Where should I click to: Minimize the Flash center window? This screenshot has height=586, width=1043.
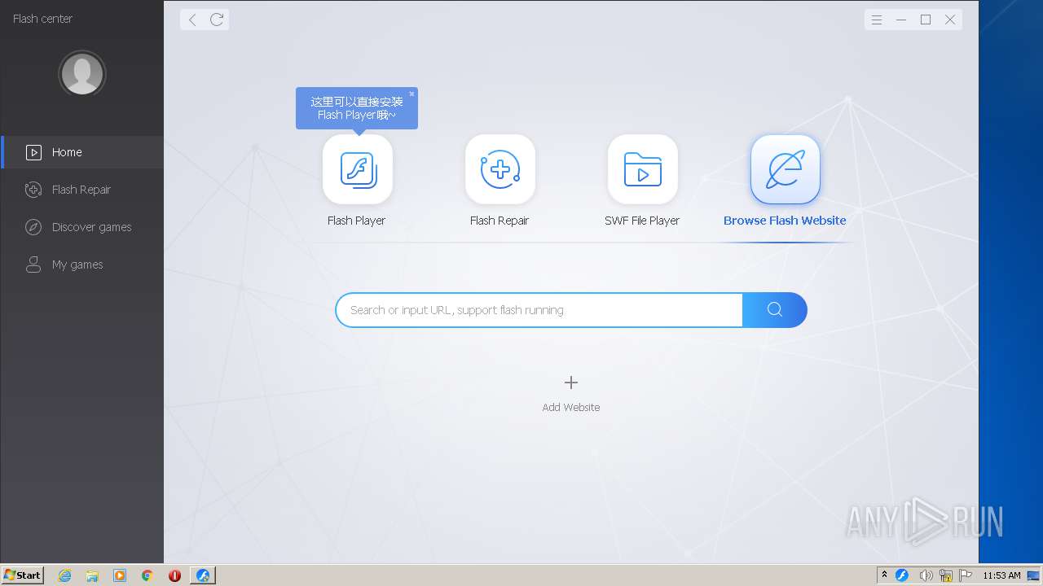coord(901,20)
